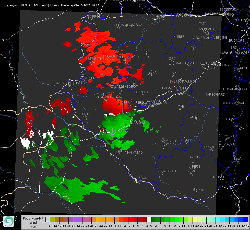Click the CELLDÖMÖLK city label

[128, 57]
